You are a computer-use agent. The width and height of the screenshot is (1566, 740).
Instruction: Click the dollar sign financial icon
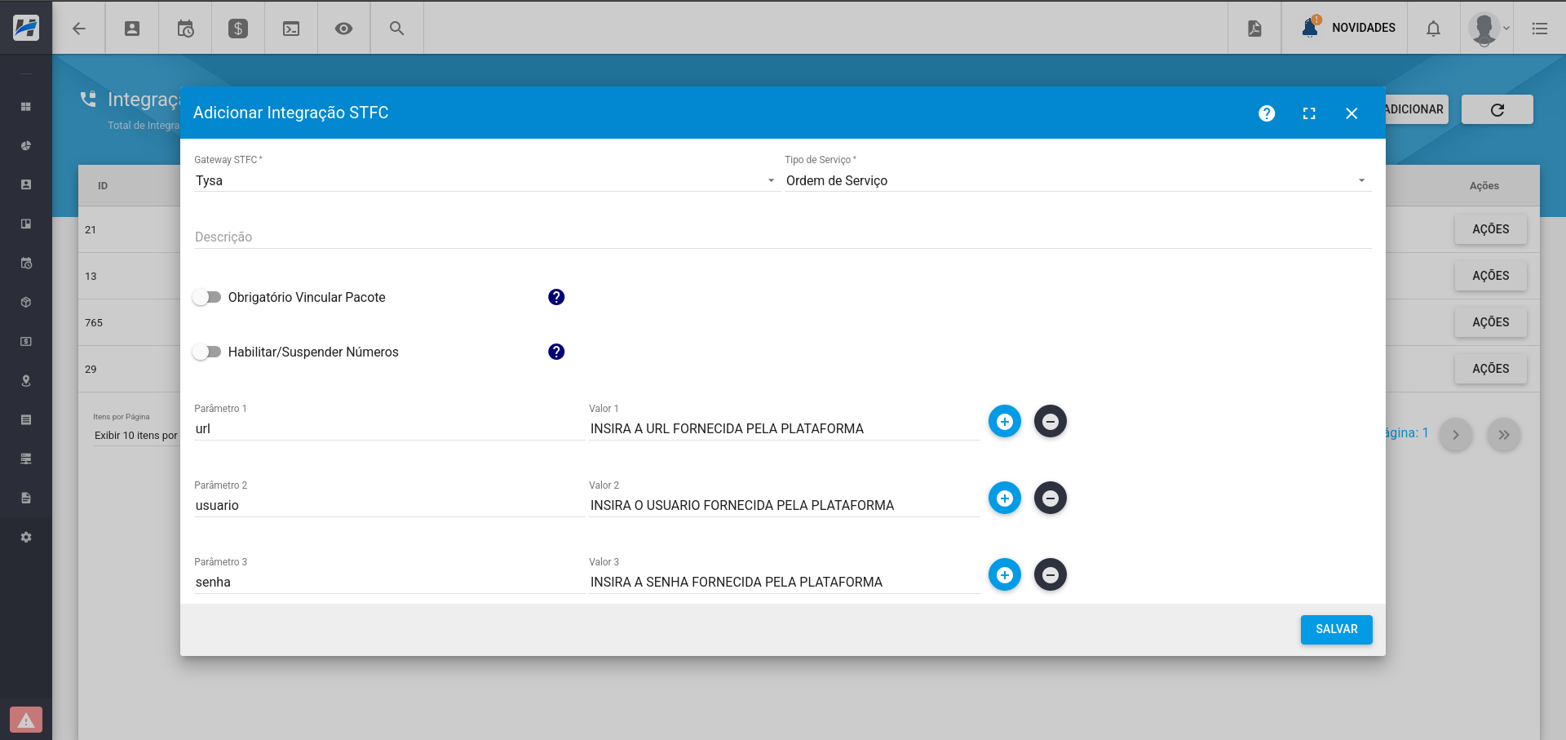click(x=238, y=29)
